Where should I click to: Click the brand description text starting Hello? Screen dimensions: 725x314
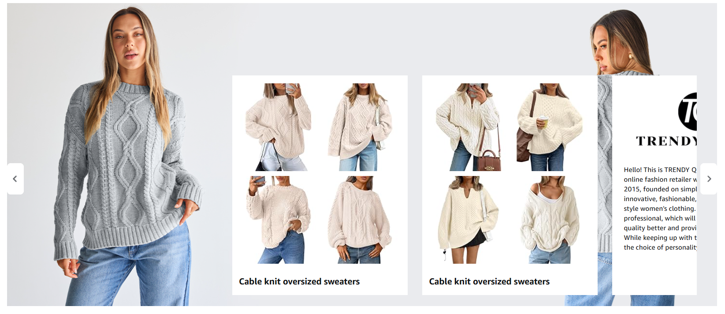pyautogui.click(x=660, y=208)
